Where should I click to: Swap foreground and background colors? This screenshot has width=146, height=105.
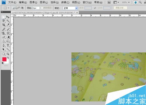(x=8, y=58)
